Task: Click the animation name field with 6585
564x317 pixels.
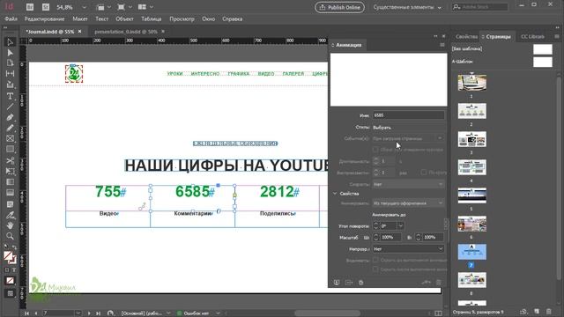Action: 408,115
